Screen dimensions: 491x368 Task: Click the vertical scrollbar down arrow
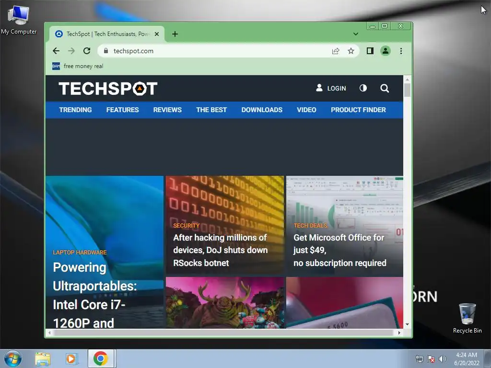407,324
